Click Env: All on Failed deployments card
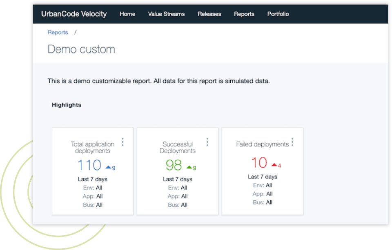This screenshot has height=250, width=392. 263,185
